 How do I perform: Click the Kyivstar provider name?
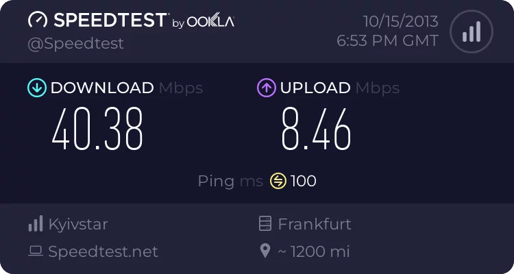(x=78, y=224)
